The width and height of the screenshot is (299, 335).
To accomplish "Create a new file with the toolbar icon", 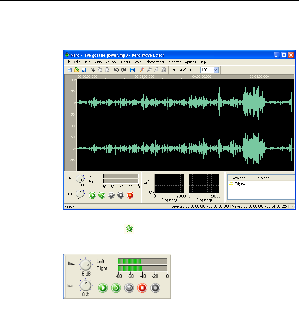I will pos(70,70).
